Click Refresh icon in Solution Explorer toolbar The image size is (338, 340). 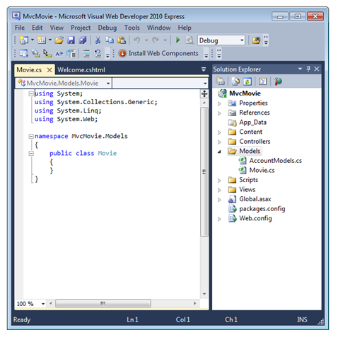coord(247,81)
